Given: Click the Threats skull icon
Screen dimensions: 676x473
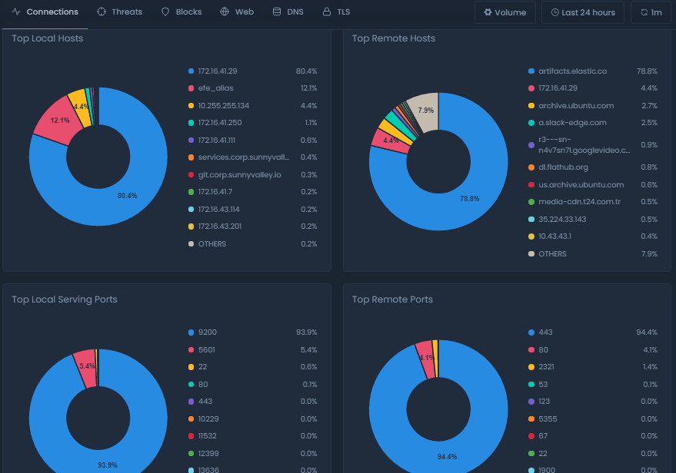Looking at the screenshot, I should pos(100,12).
